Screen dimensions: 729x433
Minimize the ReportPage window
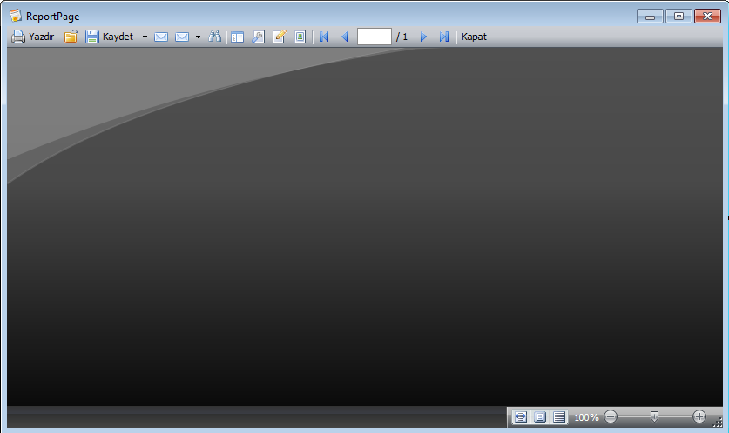coord(650,17)
